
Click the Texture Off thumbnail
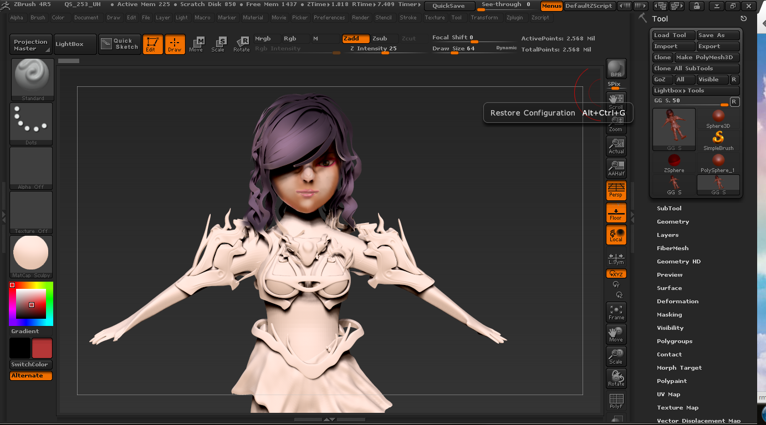[31, 212]
